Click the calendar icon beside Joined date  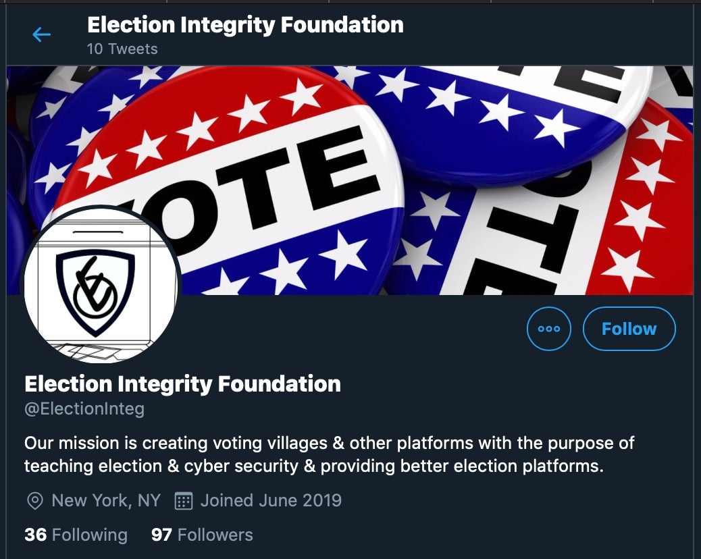[x=182, y=501]
